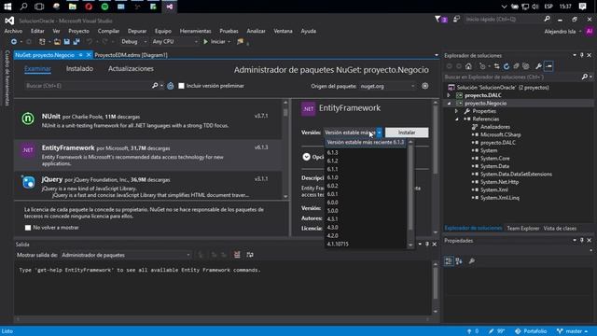
Task: Expand Opciones section in package details
Action: (306, 157)
